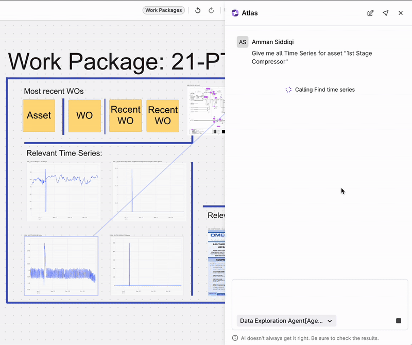Click the redo arrow icon
Viewport: 412px width, 345px height.
[211, 10]
